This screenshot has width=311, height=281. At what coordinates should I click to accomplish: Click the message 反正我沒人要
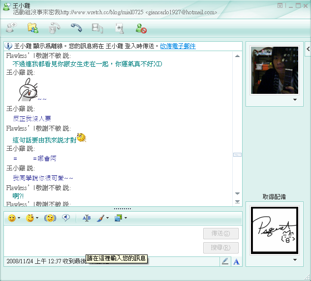[32, 118]
